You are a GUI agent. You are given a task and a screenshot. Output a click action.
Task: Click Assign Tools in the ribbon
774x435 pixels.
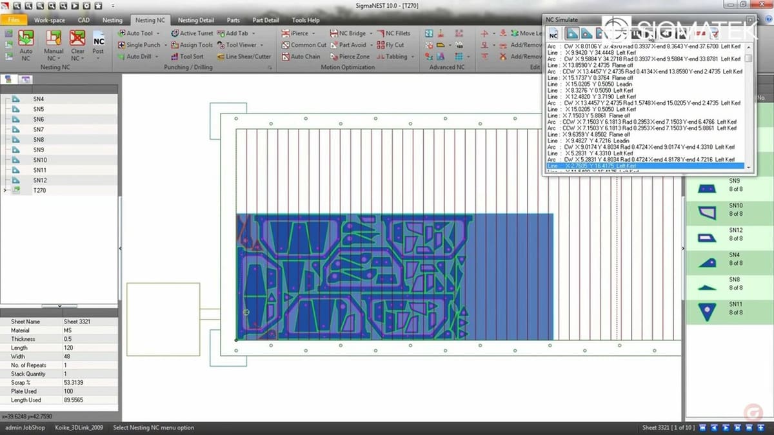pos(192,45)
